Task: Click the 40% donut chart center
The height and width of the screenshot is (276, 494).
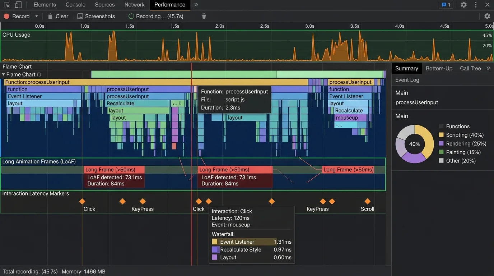Action: [x=415, y=144]
